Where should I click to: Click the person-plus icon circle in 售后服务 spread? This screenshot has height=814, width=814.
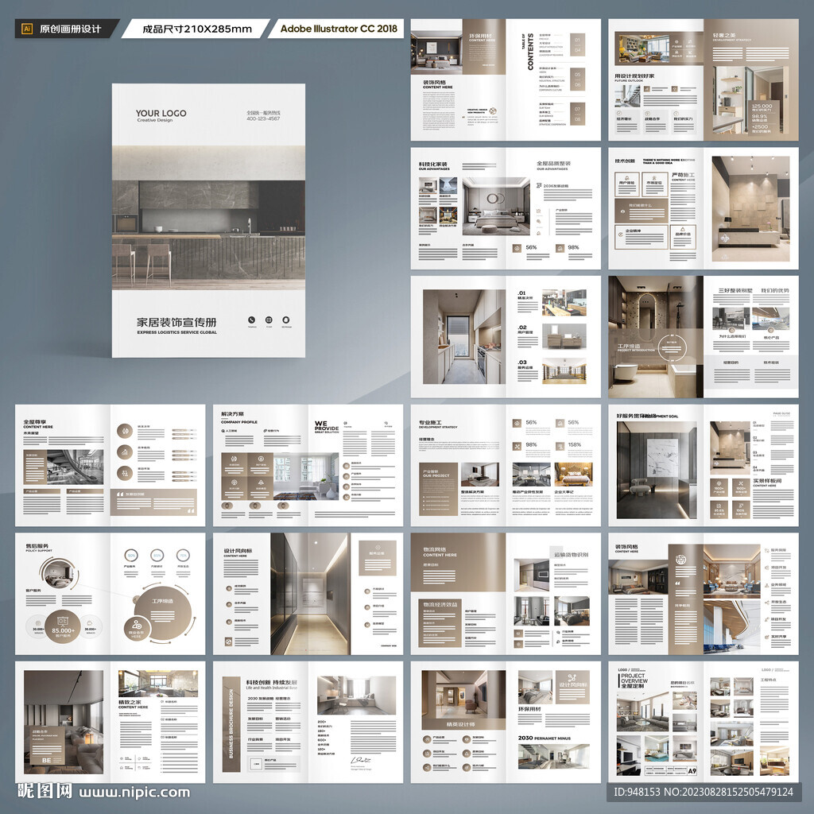137,628
